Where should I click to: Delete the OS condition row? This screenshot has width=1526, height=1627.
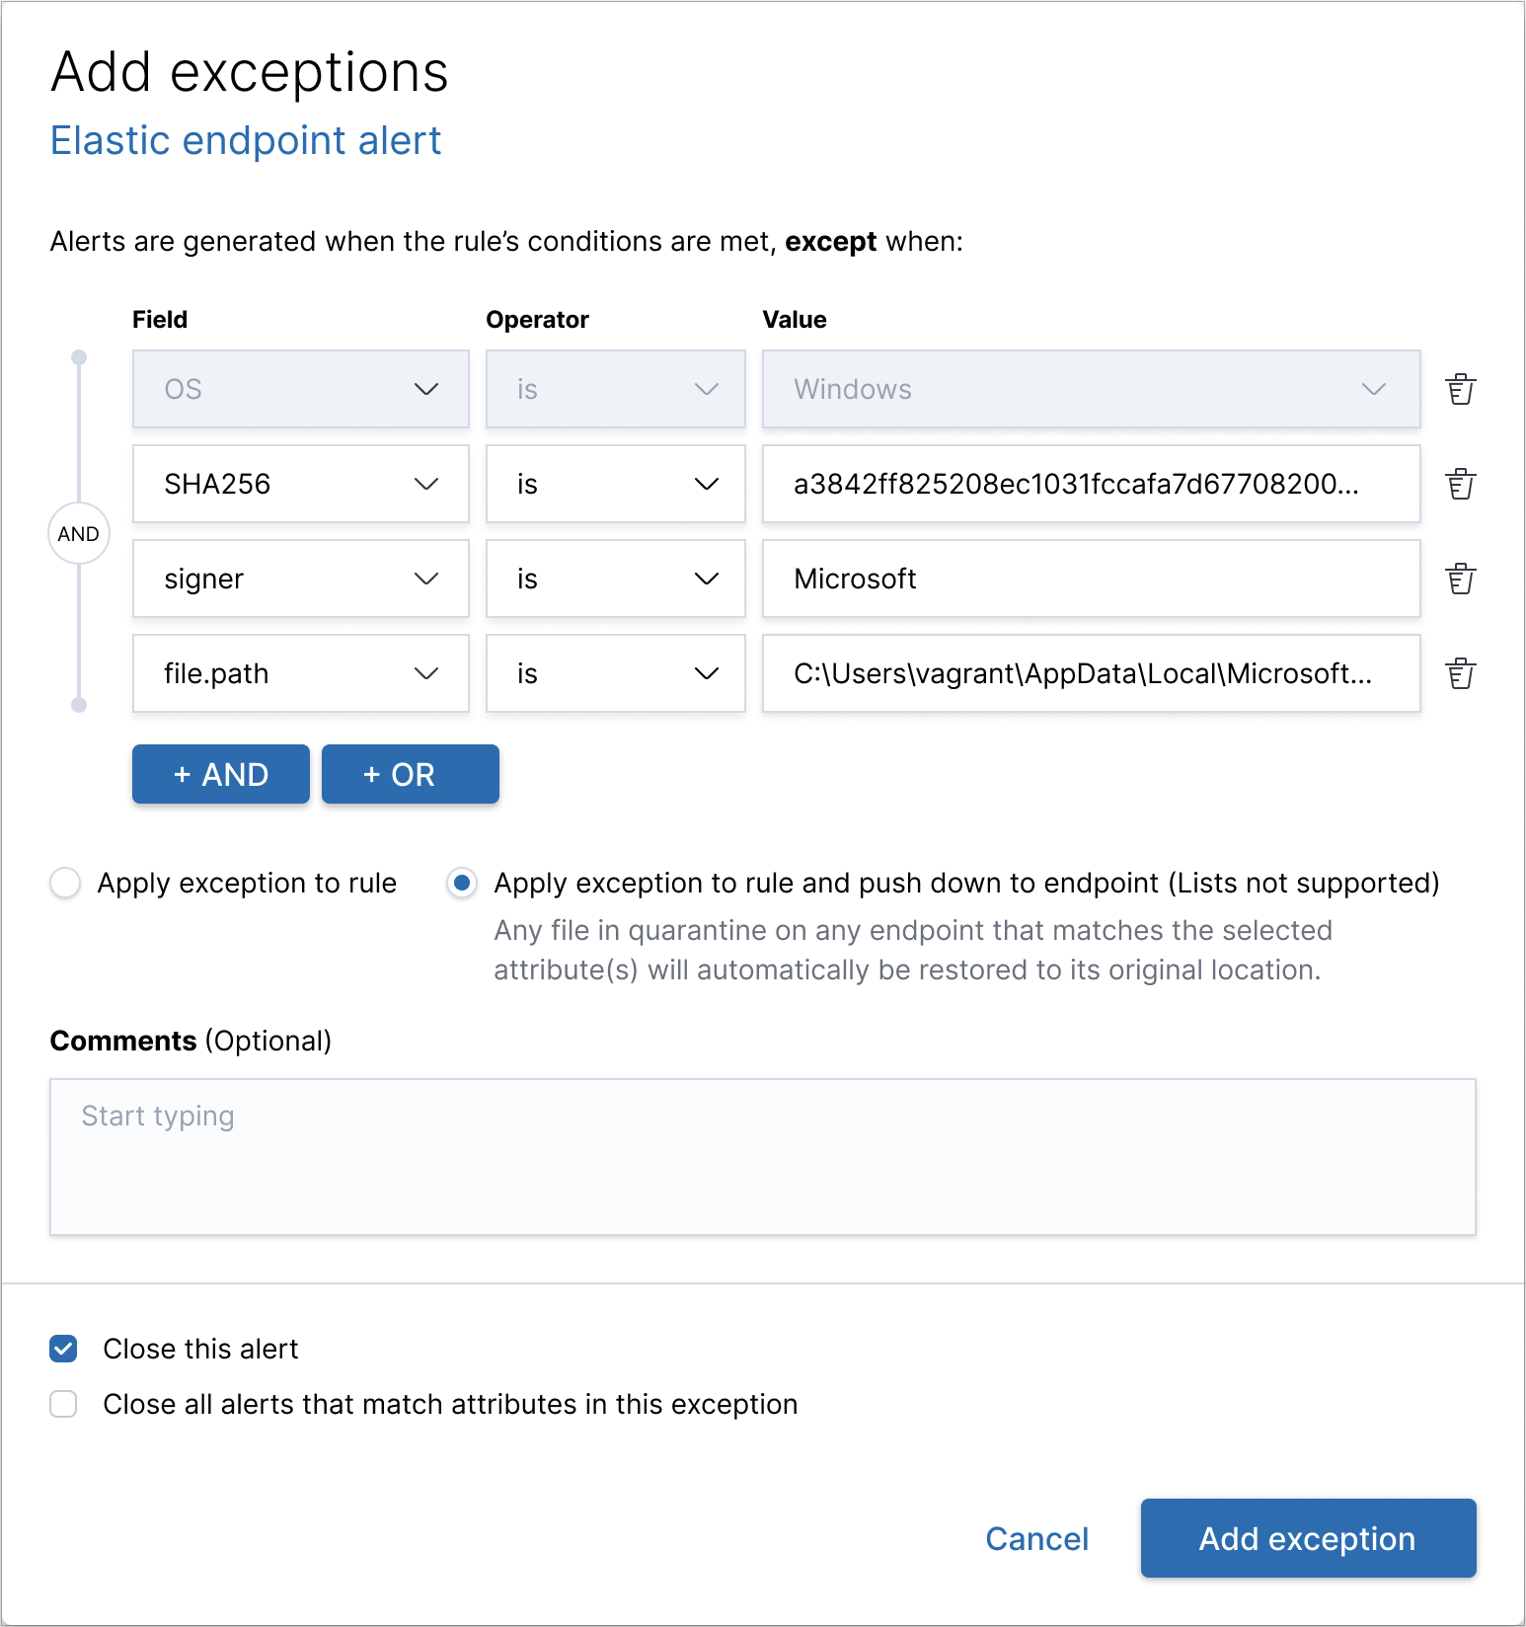[x=1461, y=389]
